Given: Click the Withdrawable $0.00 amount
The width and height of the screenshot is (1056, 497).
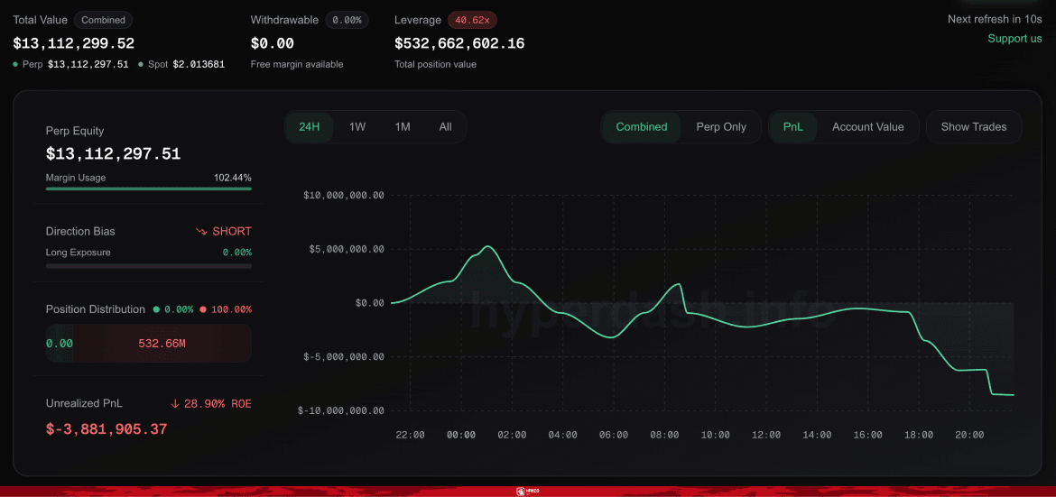Looking at the screenshot, I should (272, 44).
